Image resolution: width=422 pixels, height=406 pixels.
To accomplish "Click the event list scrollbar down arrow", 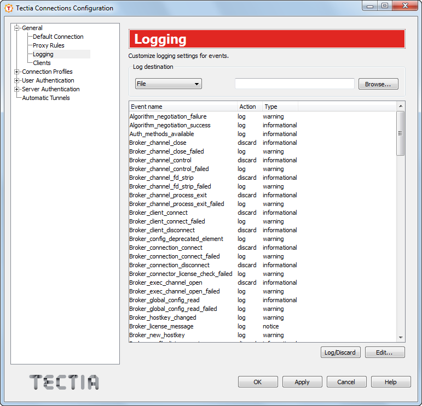I will [x=401, y=338].
